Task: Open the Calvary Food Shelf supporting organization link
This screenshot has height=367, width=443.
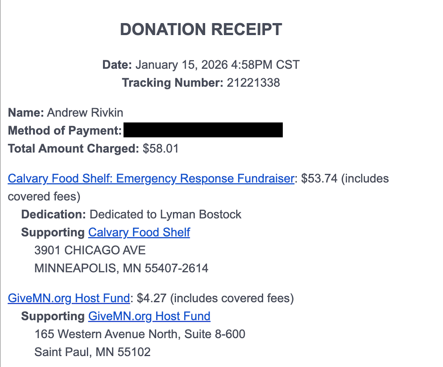Action: 139,233
